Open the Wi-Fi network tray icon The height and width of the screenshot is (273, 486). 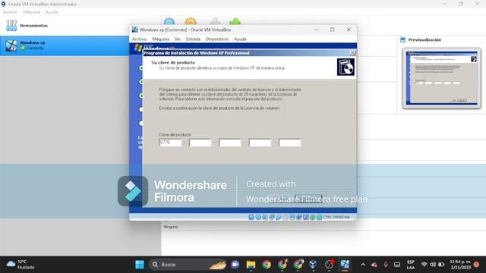[x=424, y=265]
